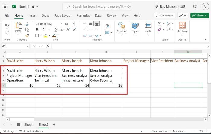Click Give Feedback to Microsoft

tap(168, 131)
